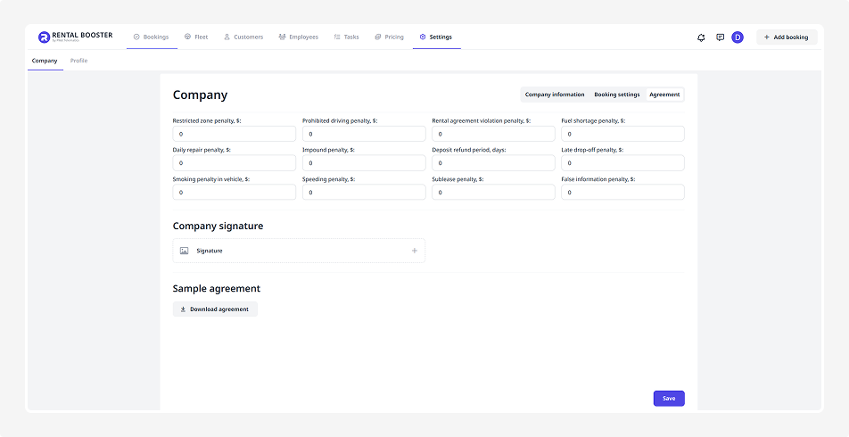Click the plus icon in Signature row
The width and height of the screenshot is (849, 437).
[414, 251]
